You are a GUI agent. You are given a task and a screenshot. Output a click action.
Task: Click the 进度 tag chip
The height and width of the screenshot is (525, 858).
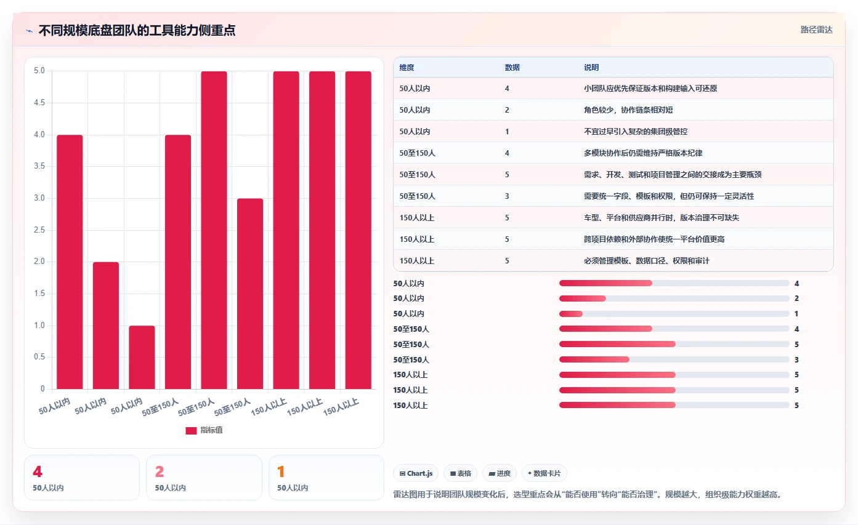500,473
